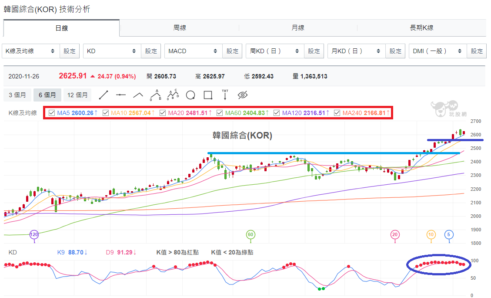
Task: Uncheck the MA20 moving average checkbox
Action: pos(163,113)
